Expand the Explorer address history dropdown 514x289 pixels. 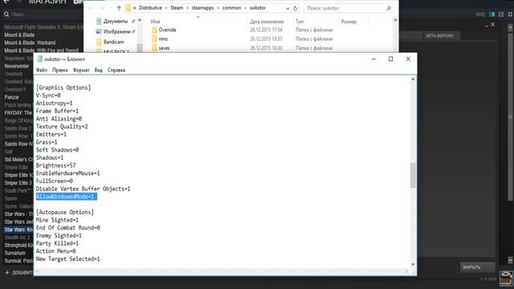[x=288, y=8]
